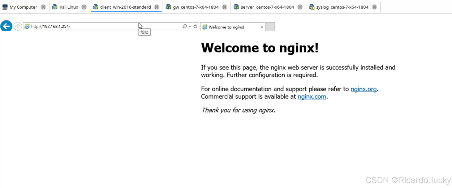
Task: Close the Kali Linux VM tab
Action: click(x=84, y=6)
